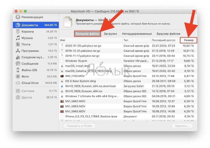Select the MVI_5863.MOV file row
This screenshot has height=148, width=210.
(x=128, y=106)
